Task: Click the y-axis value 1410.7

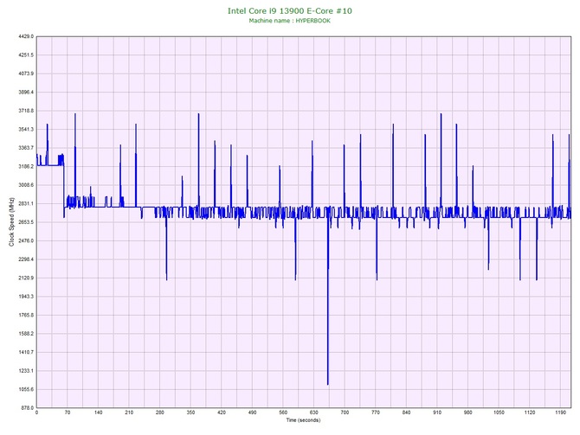Action: pyautogui.click(x=26, y=352)
